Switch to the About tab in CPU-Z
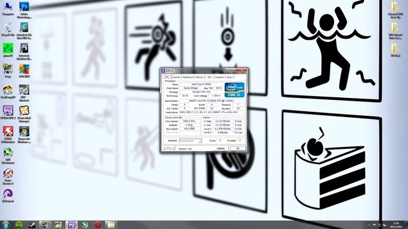Screen dimensions: 408x229 point(229,77)
